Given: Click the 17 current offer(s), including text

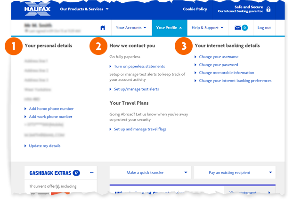Looking at the screenshot, I should [53, 186].
